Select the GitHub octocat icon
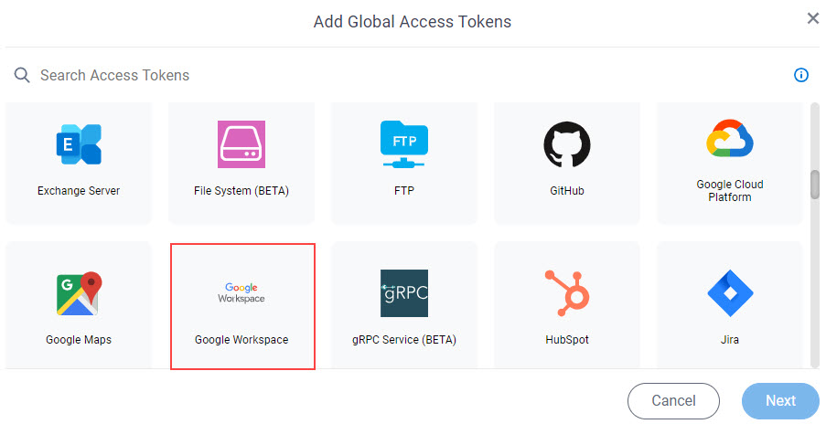 567,144
